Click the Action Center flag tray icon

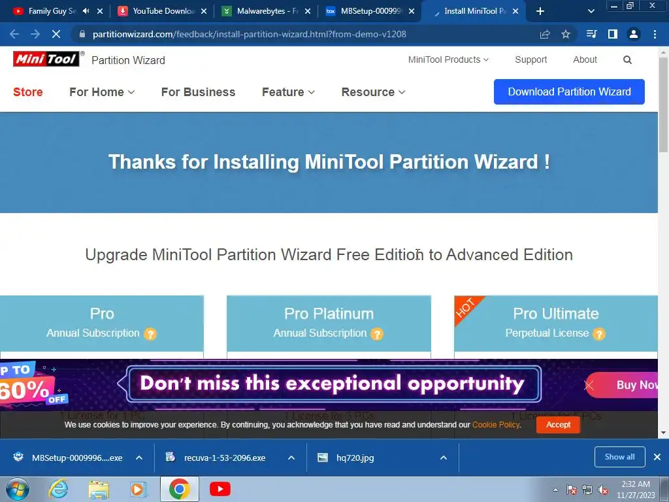(x=571, y=490)
